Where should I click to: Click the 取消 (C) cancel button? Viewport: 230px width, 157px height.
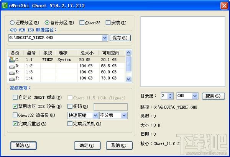pos(119,145)
